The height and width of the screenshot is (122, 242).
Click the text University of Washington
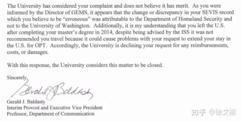click(x=60, y=26)
